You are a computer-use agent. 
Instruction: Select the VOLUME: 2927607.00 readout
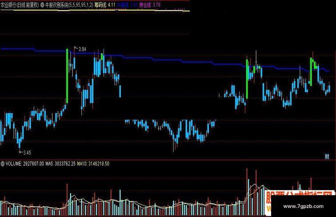pos(24,164)
